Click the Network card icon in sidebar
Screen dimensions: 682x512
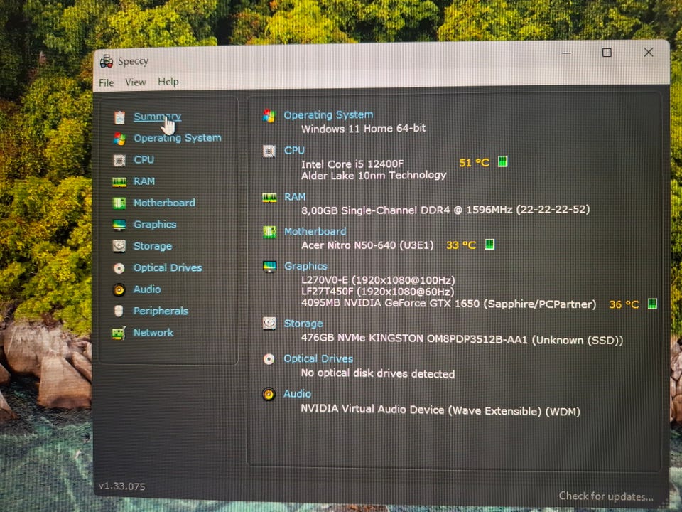coord(119,333)
